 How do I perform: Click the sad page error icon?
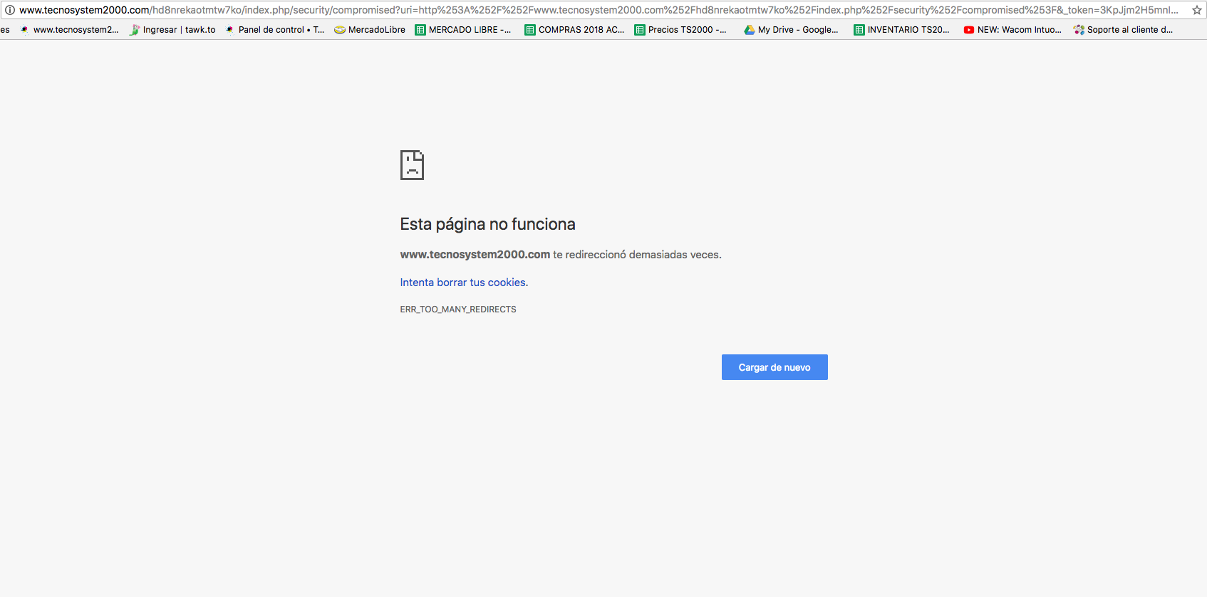point(412,165)
